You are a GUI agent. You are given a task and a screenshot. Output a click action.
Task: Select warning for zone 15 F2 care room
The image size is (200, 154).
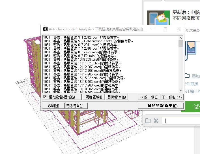[84, 78]
